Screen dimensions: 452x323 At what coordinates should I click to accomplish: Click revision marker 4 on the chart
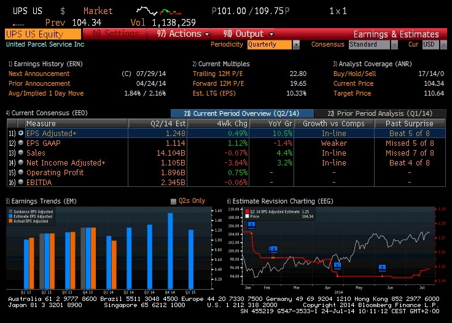(x=273, y=249)
